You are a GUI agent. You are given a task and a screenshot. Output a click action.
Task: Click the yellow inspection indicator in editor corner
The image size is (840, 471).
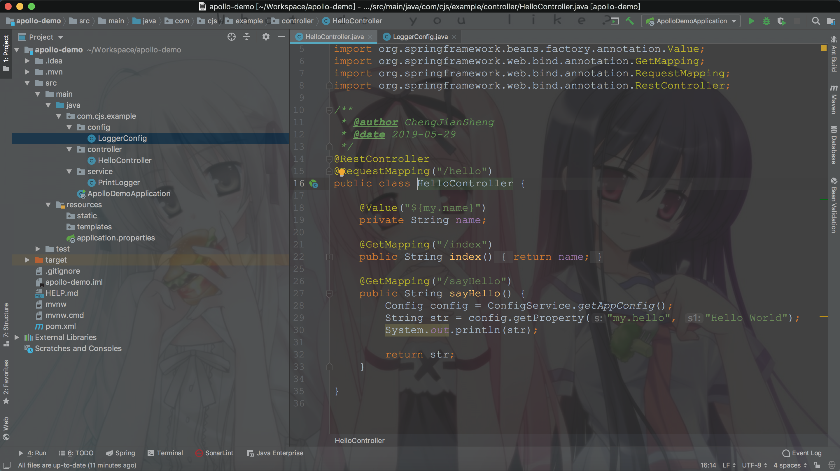pyautogui.click(x=823, y=48)
